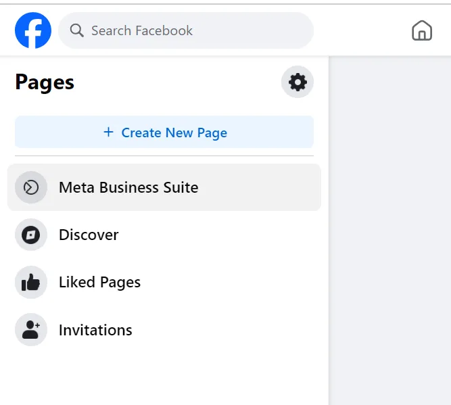Open Meta Business Suite menu item
This screenshot has height=405, width=451.
(x=128, y=187)
